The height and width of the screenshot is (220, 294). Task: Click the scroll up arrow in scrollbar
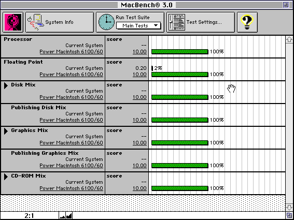(x=289, y=39)
